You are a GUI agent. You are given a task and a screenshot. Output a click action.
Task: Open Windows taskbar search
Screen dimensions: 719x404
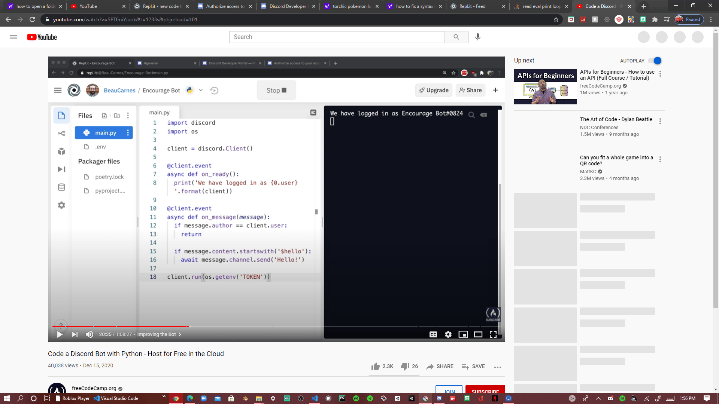[x=20, y=398]
